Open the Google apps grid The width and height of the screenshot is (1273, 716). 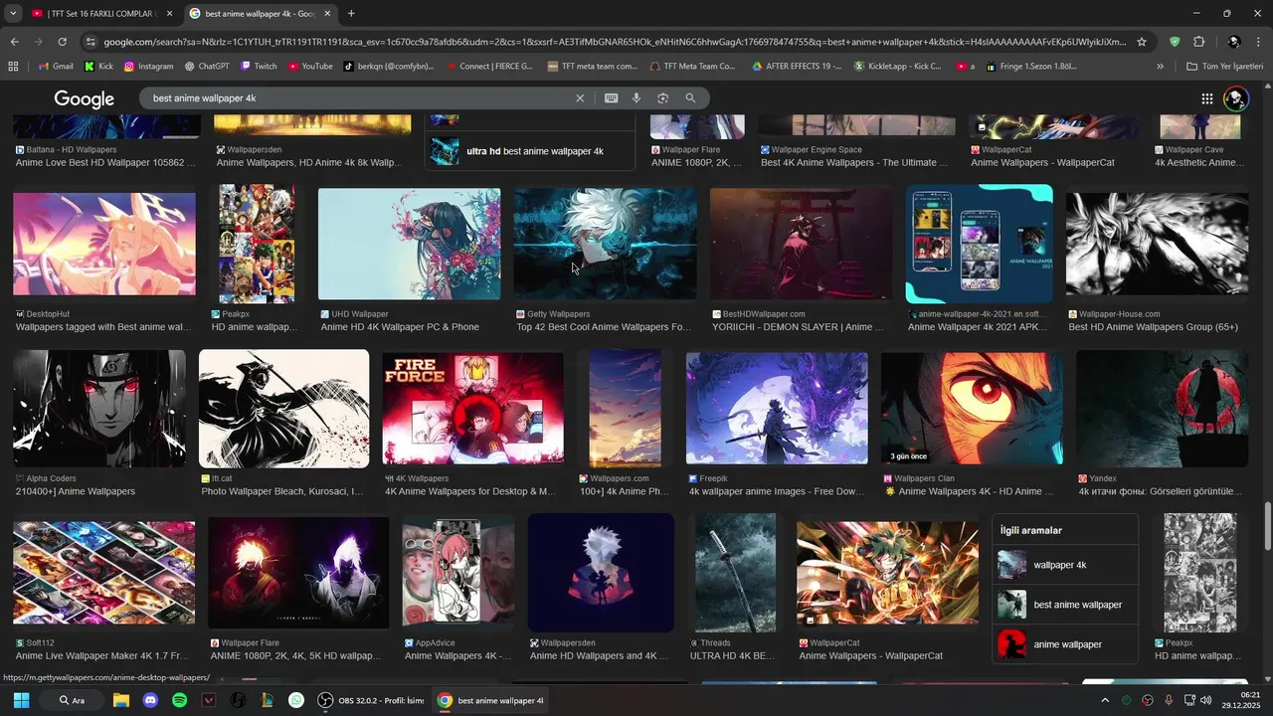click(1206, 98)
